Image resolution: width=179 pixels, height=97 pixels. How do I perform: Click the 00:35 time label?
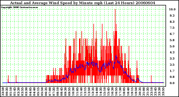click(x=7, y=92)
